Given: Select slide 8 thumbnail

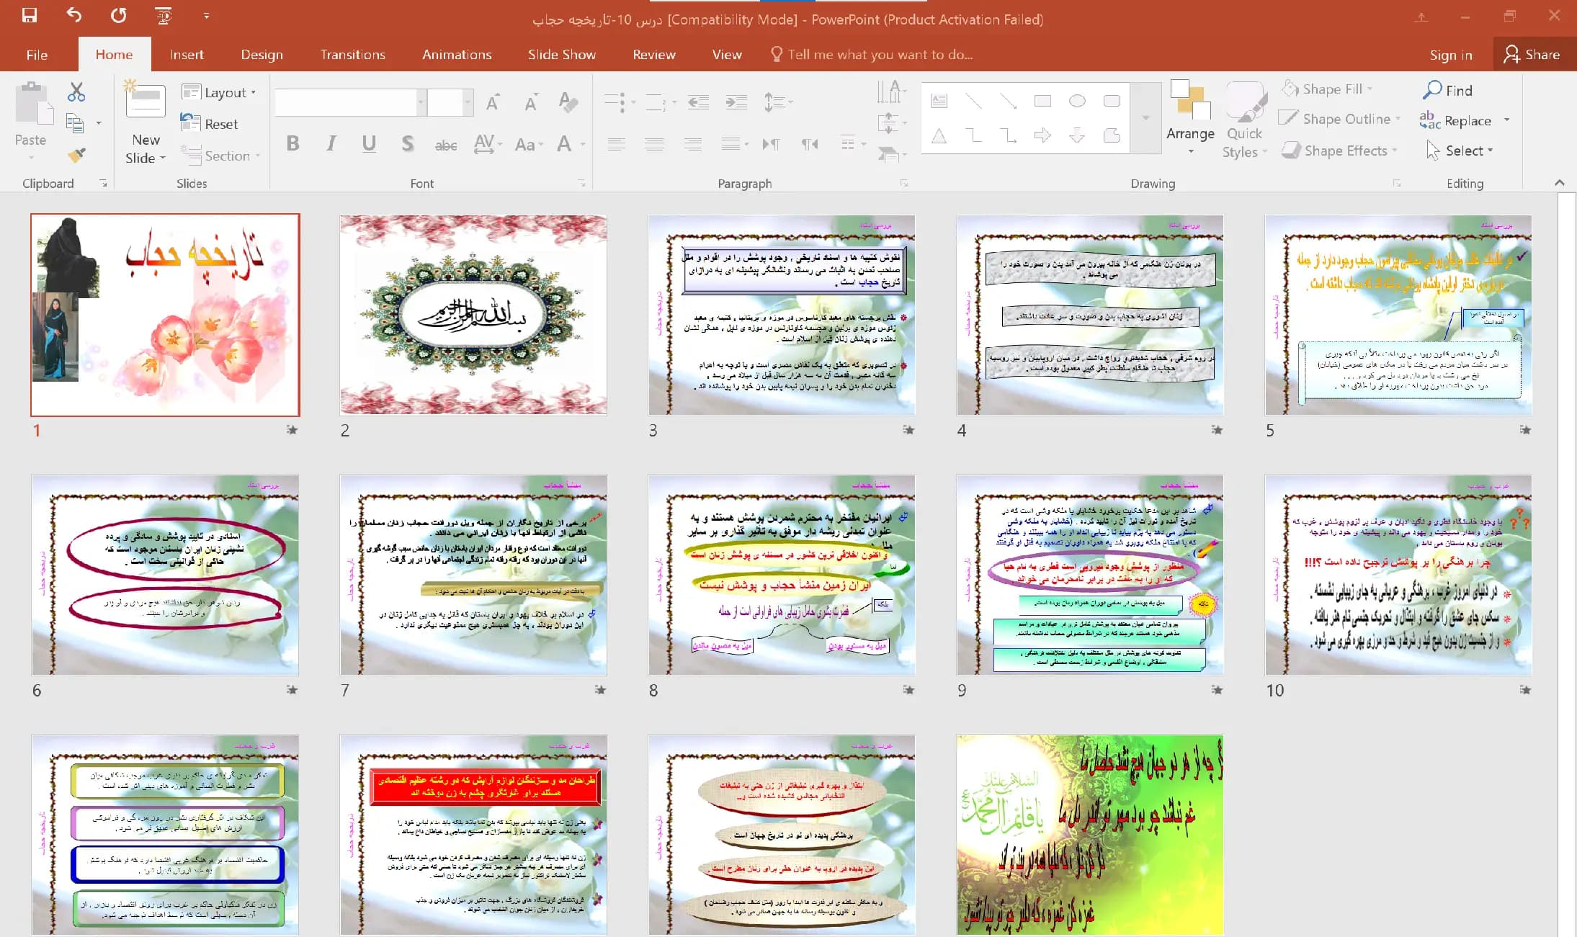Looking at the screenshot, I should click(x=782, y=574).
